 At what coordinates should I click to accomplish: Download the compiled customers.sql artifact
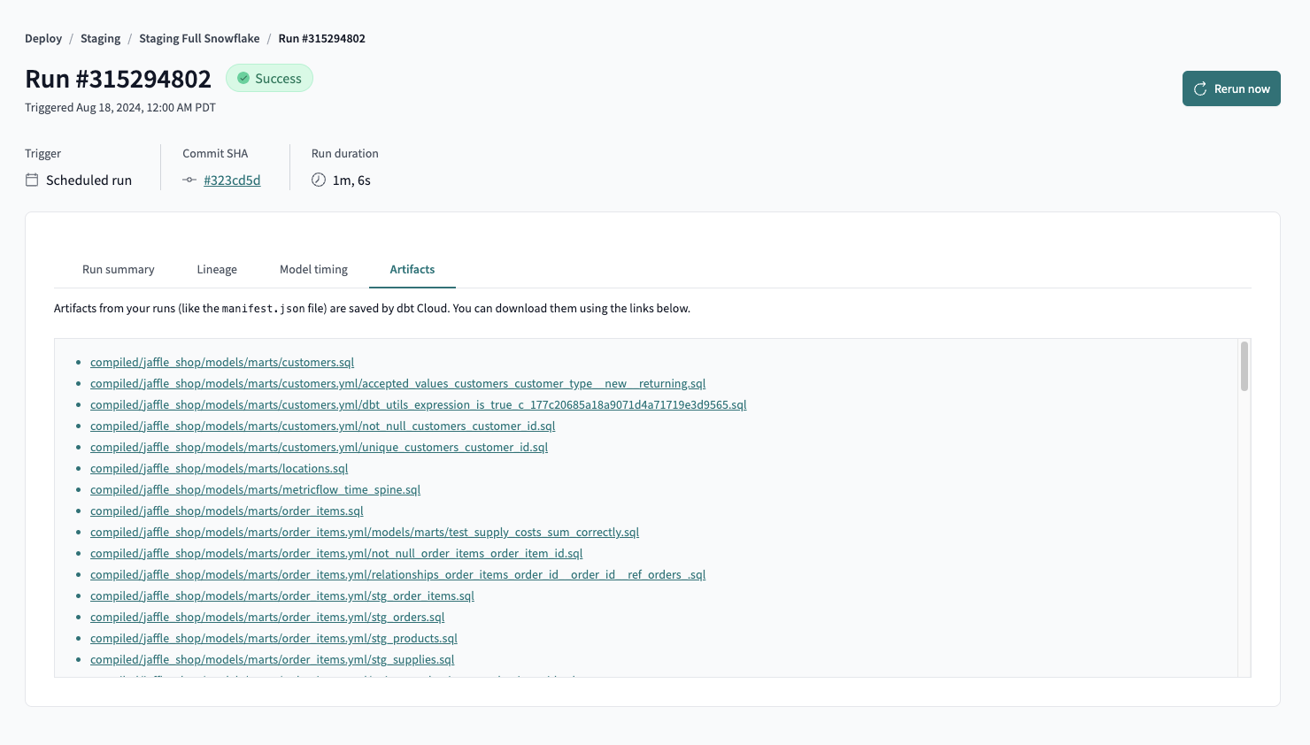coord(222,362)
